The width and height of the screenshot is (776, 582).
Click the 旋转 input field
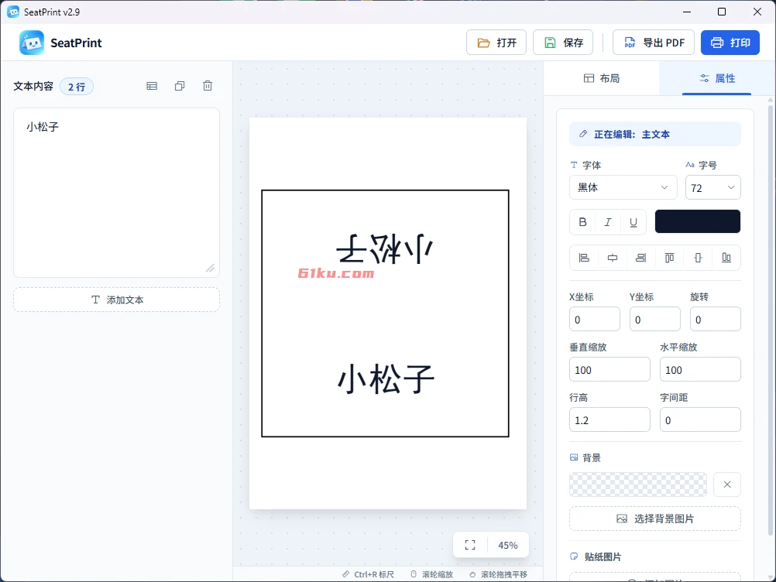pyautogui.click(x=715, y=320)
